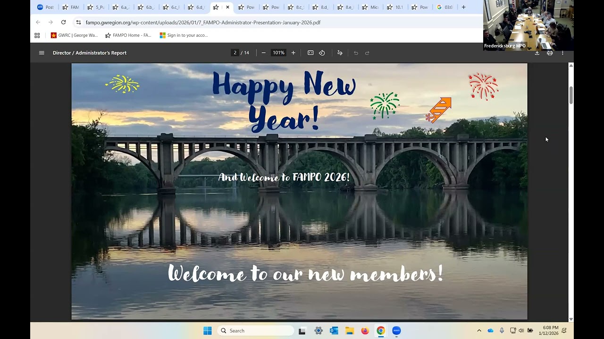Switch to the Post Zoom tab
Screen dimensions: 604x339
point(45,7)
